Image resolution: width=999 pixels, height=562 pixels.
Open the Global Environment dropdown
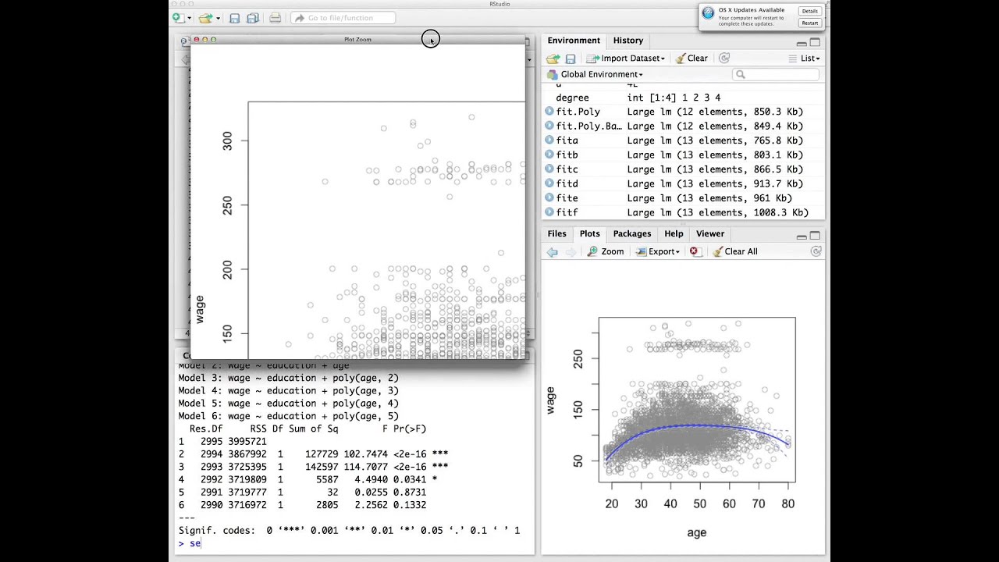point(595,75)
